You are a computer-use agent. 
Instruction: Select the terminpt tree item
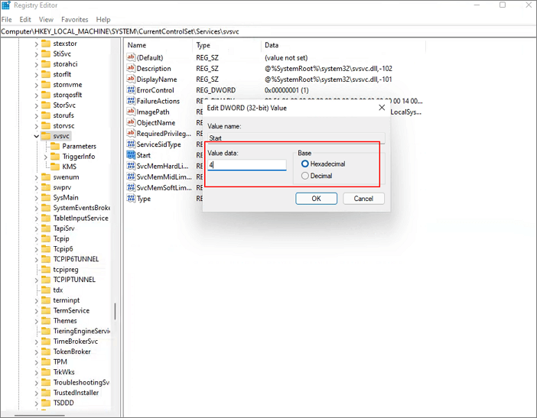coord(67,300)
